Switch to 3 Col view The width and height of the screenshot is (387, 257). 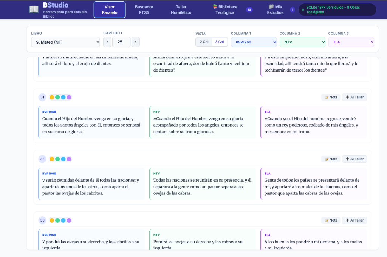tap(220, 42)
